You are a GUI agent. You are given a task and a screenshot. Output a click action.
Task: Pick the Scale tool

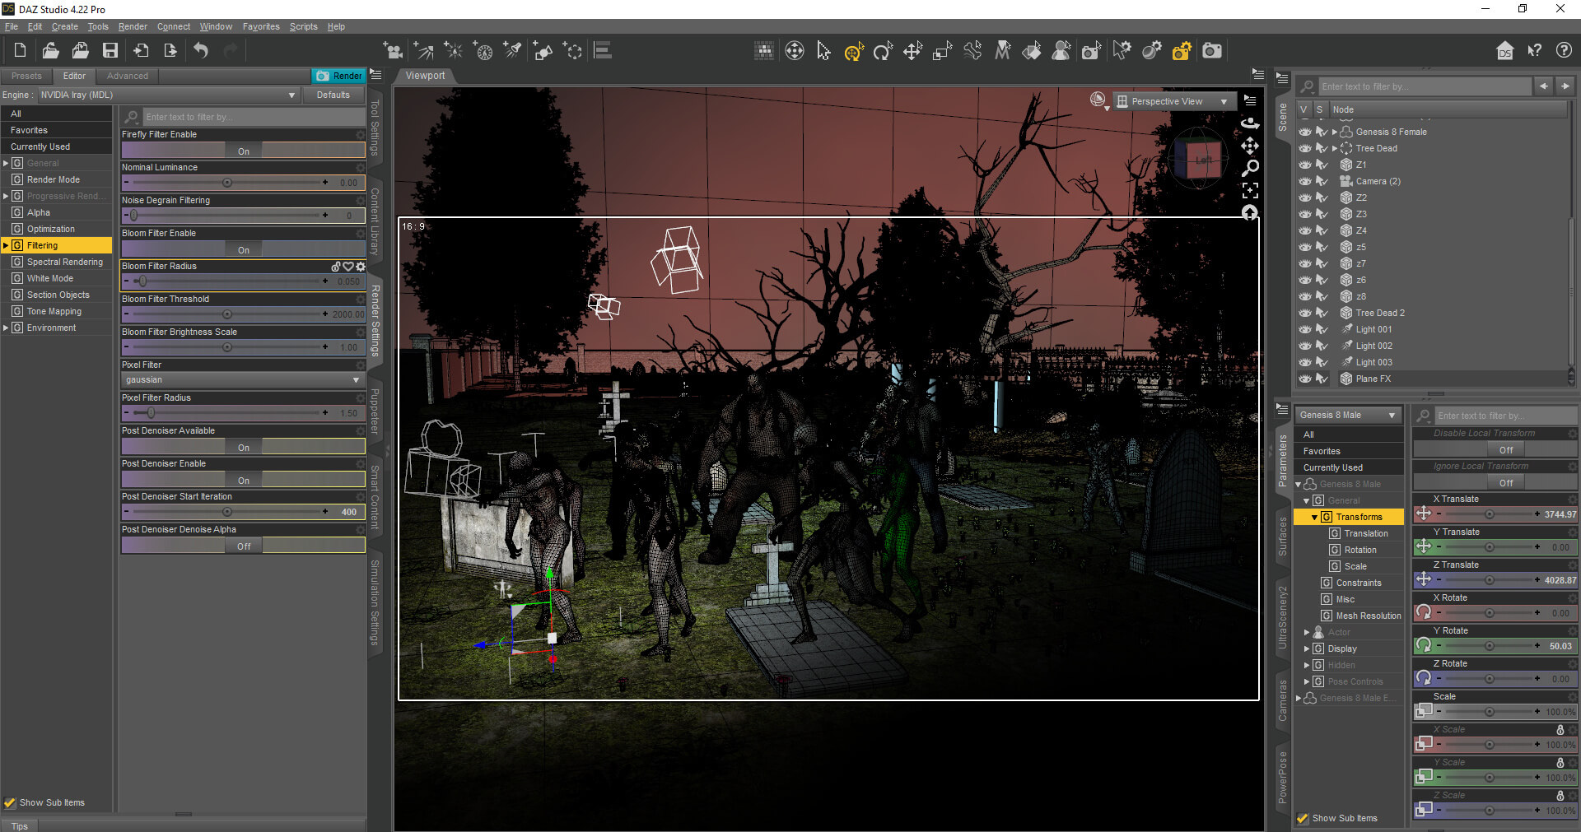[942, 51]
